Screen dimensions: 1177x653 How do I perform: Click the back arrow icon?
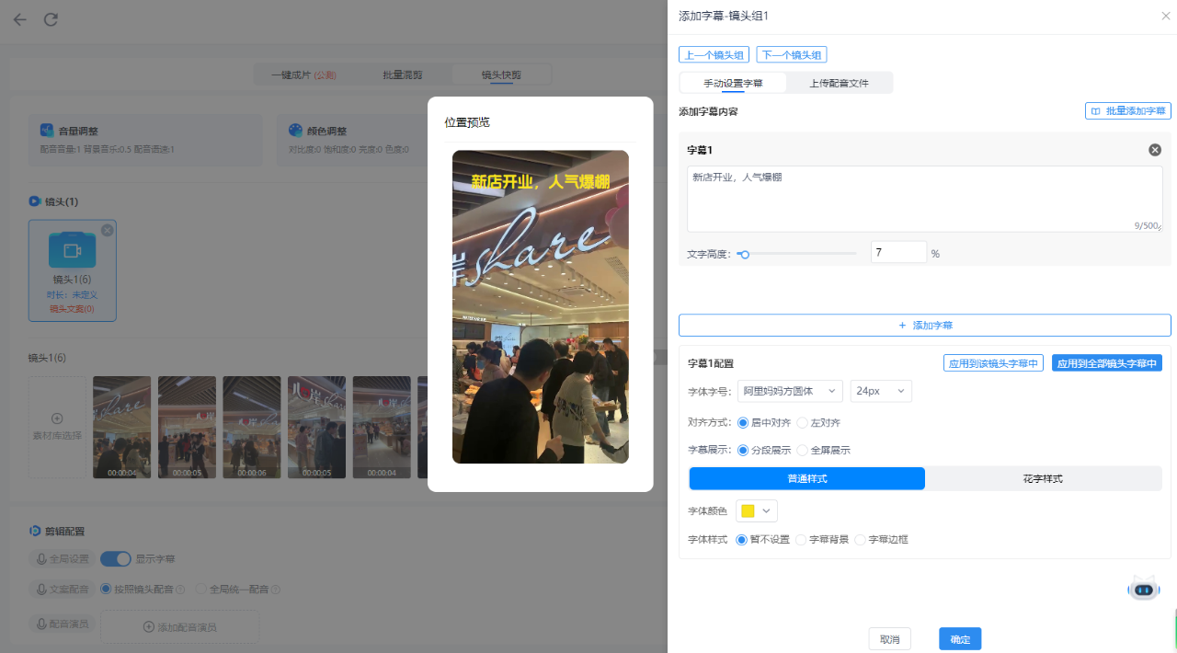tap(20, 19)
